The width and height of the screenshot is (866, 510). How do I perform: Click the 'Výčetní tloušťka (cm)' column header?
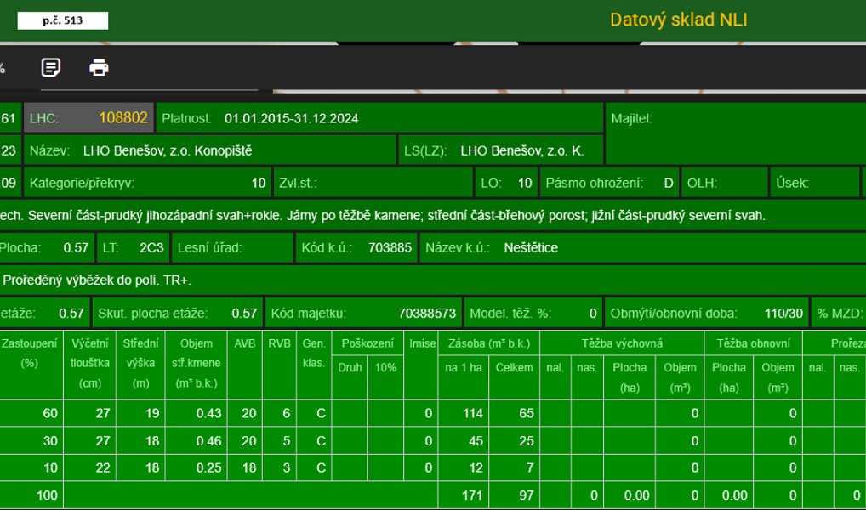pos(90,365)
